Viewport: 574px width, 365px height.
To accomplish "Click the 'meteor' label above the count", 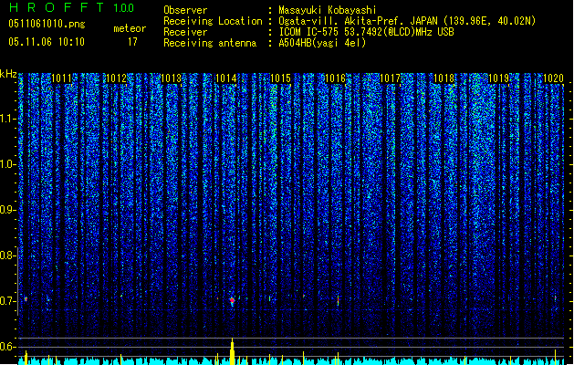I will tap(130, 28).
